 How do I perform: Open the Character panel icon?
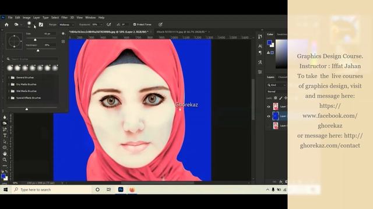click(x=260, y=46)
